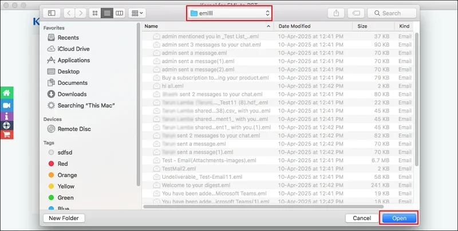Go back with the left arrow

(x=69, y=13)
